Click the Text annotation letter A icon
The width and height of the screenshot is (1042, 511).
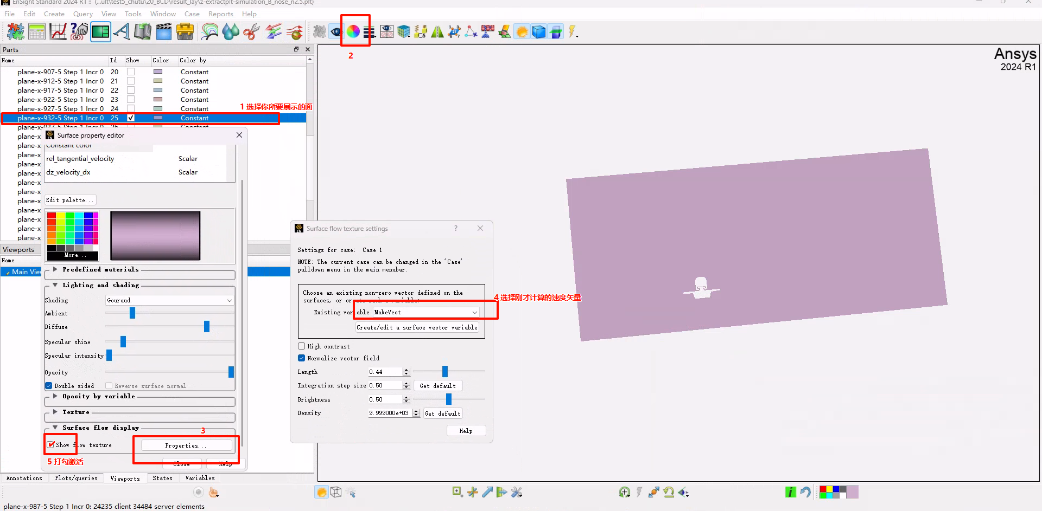(122, 32)
